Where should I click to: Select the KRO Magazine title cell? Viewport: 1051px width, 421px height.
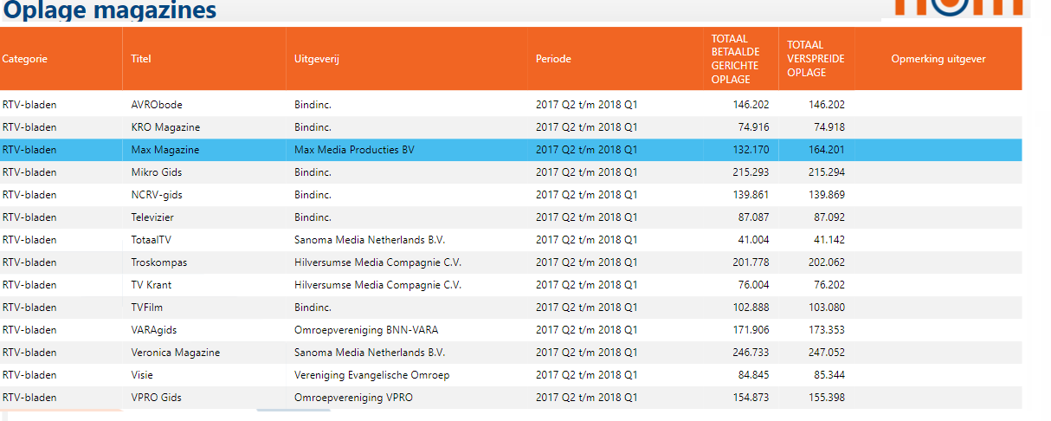(x=165, y=127)
